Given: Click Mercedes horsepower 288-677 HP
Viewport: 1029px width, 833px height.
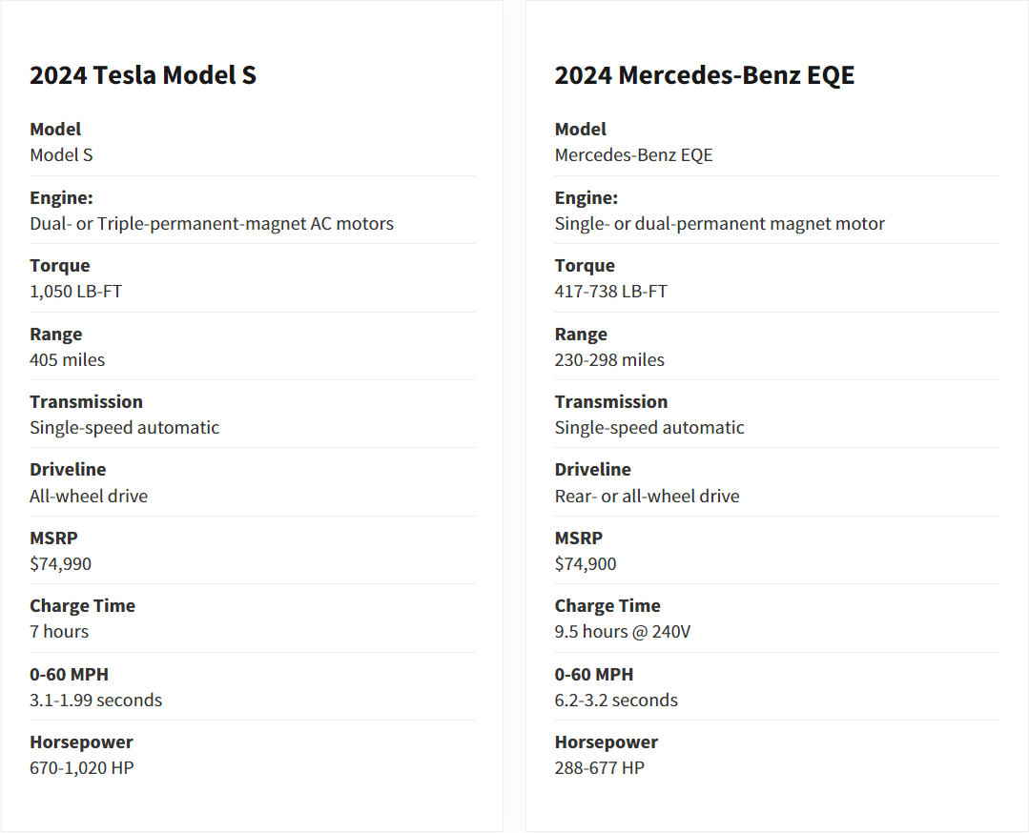Looking at the screenshot, I should [599, 767].
